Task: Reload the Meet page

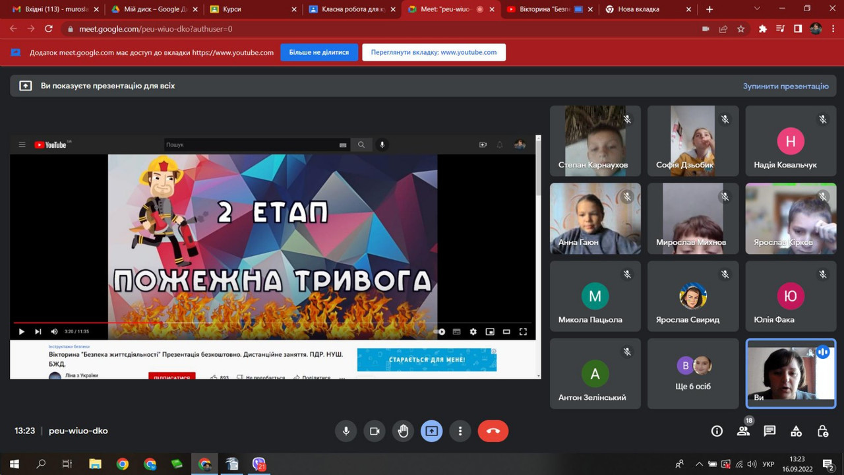Action: (48, 29)
